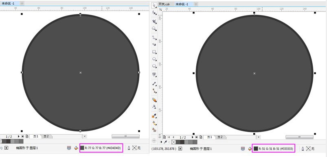The image size is (327, 157).
Task: Pick the darkest gray swatch in the right document palette
Action: point(182,142)
